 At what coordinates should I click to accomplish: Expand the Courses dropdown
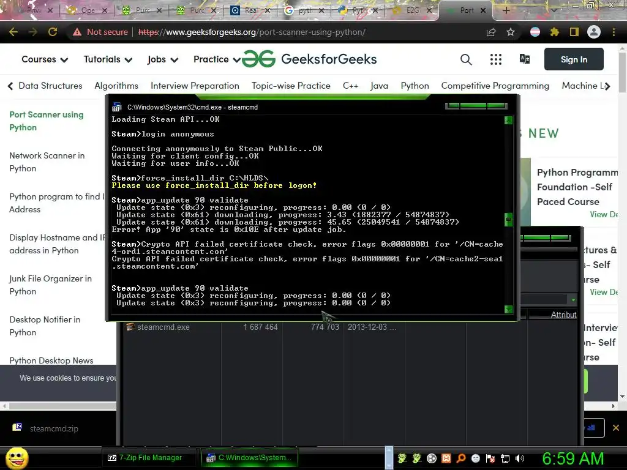tap(45, 59)
